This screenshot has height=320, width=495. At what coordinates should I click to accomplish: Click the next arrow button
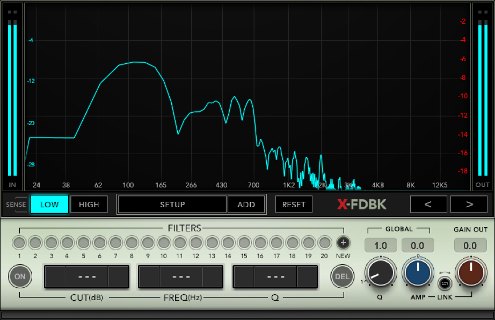469,204
